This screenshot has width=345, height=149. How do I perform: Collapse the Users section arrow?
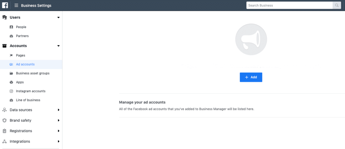click(x=58, y=17)
